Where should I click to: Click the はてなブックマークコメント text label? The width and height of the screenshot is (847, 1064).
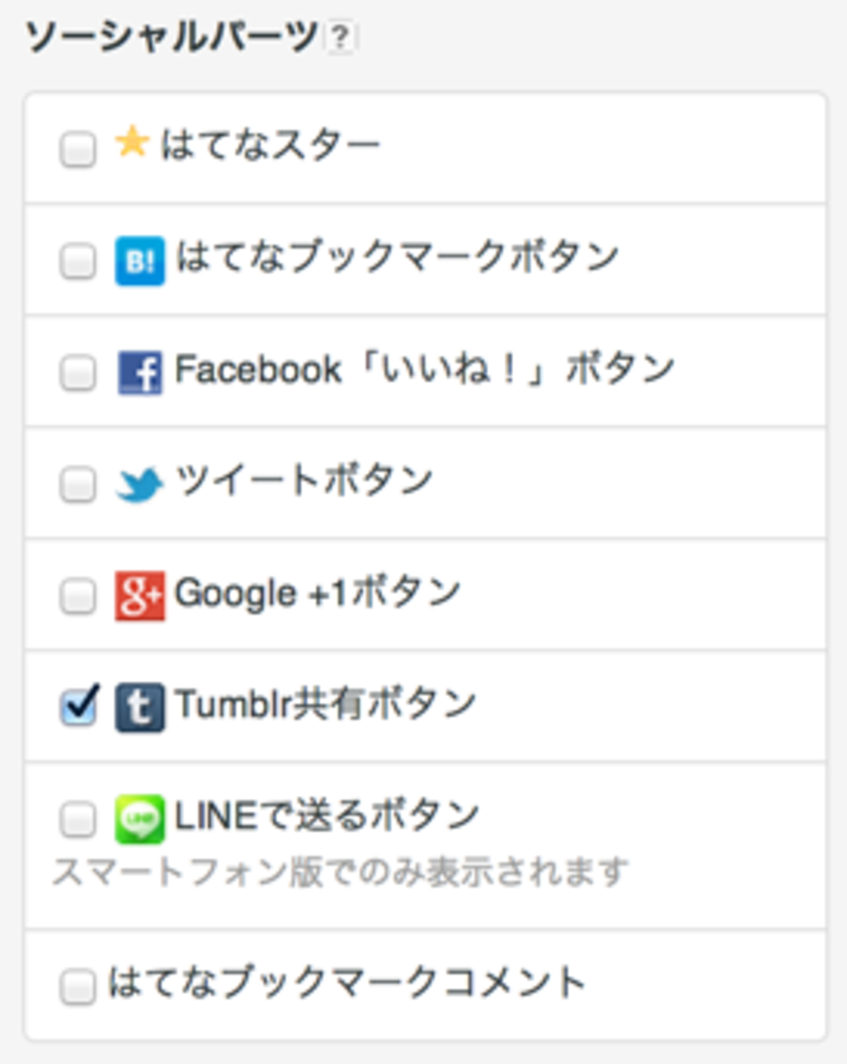(347, 983)
